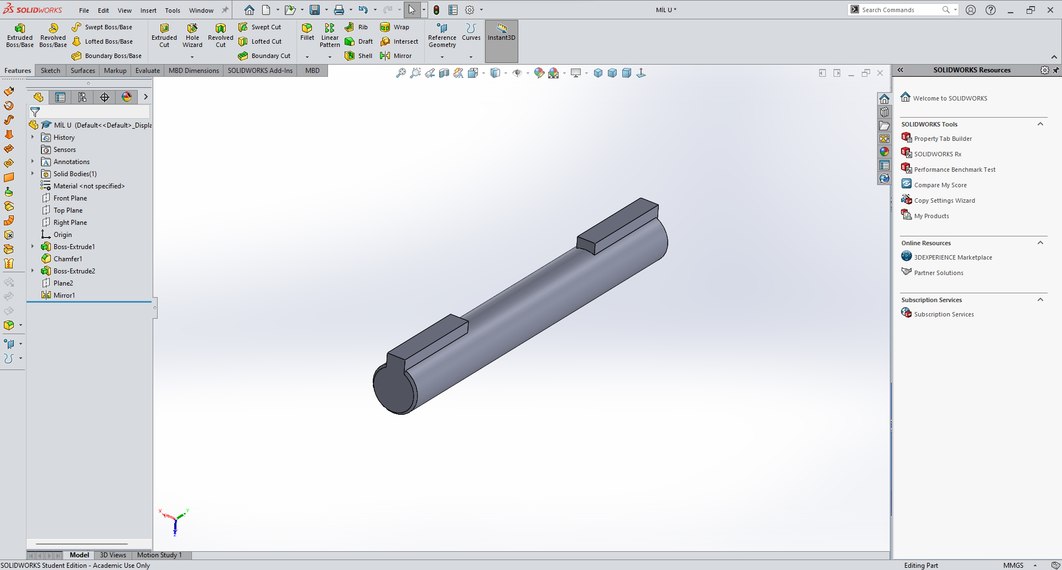1062x570 pixels.
Task: Click the Search Commands field
Action: pyautogui.click(x=900, y=10)
